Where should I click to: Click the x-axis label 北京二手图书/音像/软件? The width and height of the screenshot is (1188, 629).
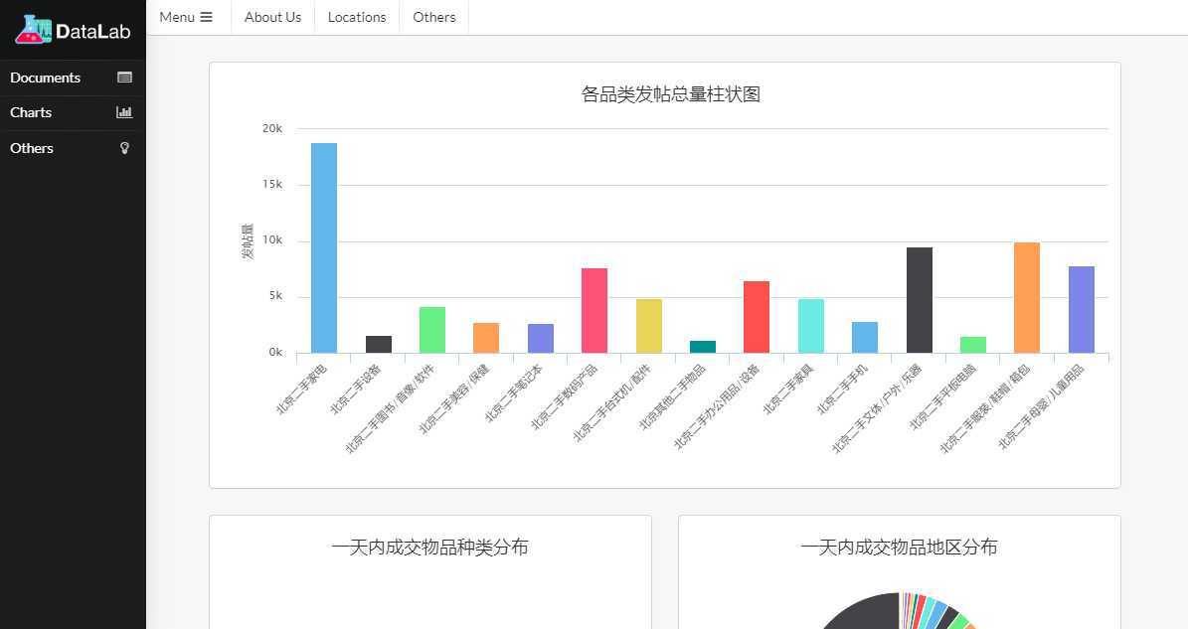pyautogui.click(x=390, y=408)
